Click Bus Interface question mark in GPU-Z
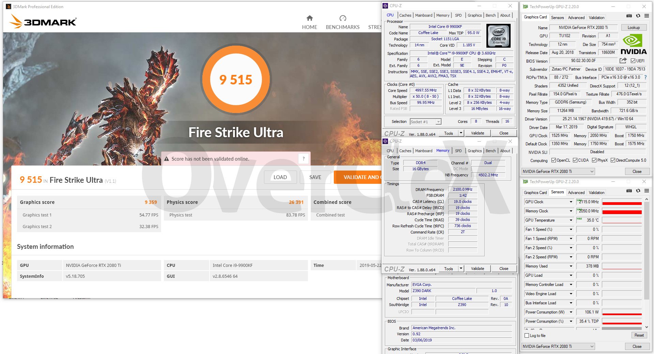The width and height of the screenshot is (654, 354). 645,77
